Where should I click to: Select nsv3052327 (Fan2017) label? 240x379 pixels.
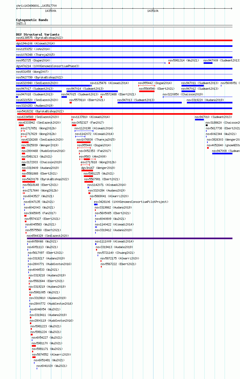pyautogui.click(x=88, y=123)
